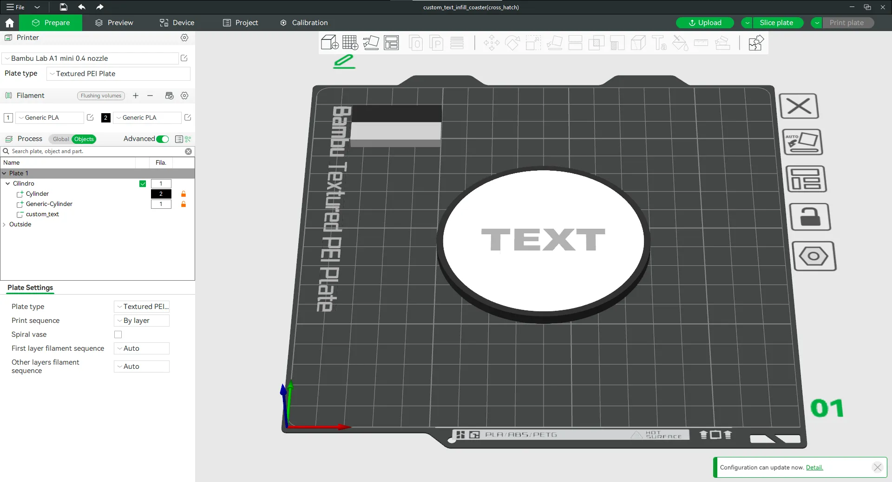The height and width of the screenshot is (482, 892).
Task: Open the Plate type dropdown under Printer
Action: (x=118, y=74)
